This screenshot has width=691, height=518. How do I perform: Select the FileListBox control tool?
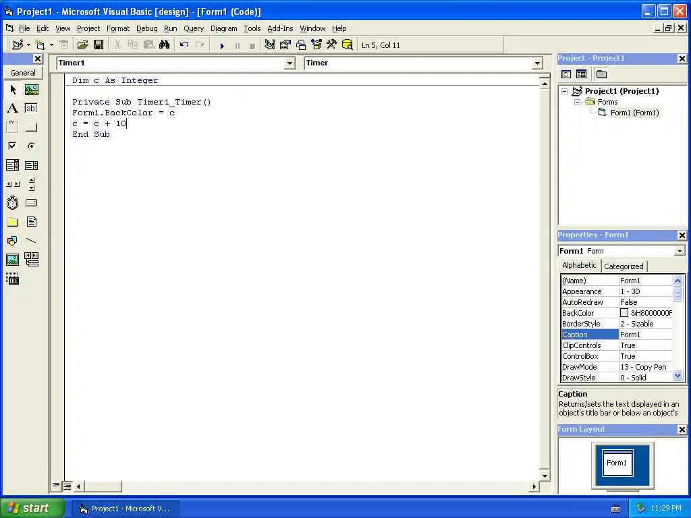pos(31,221)
